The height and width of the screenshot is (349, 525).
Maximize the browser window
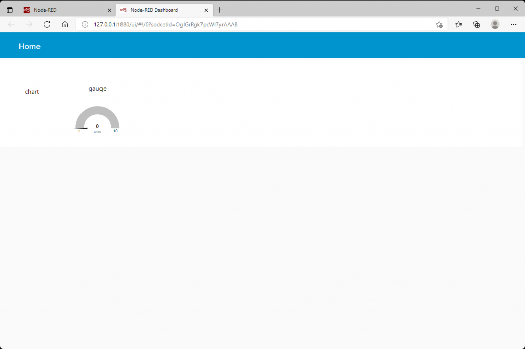tap(497, 9)
